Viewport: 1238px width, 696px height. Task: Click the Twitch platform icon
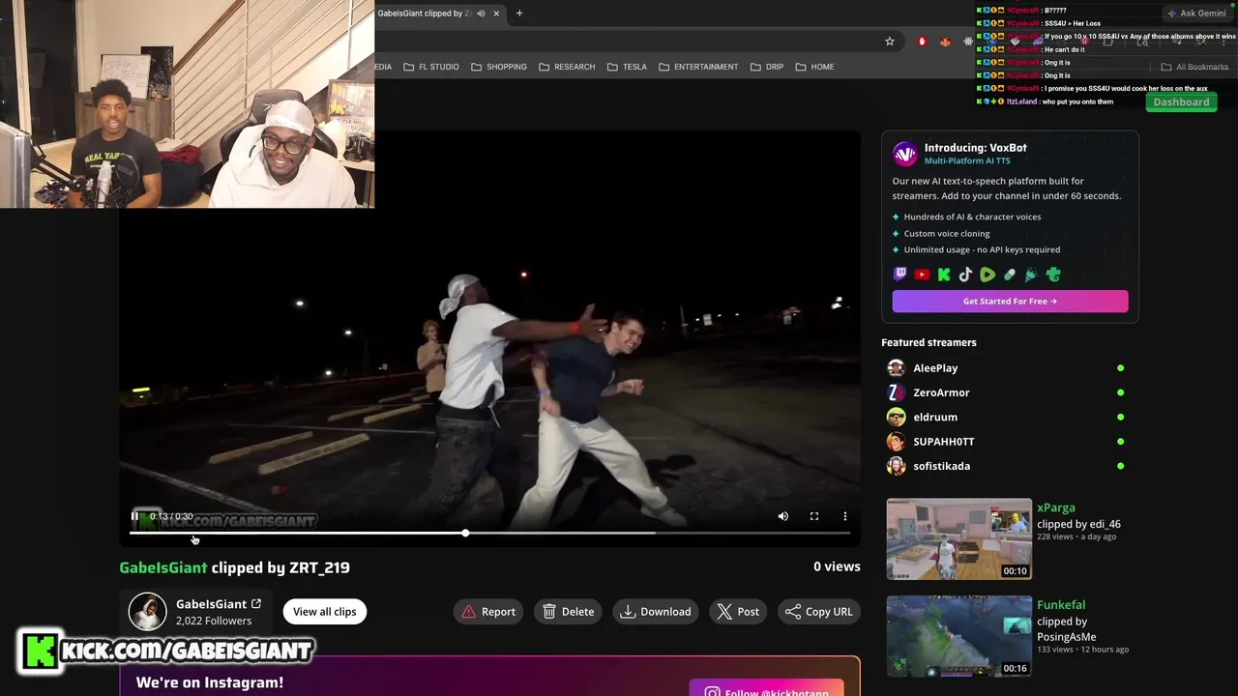[900, 275]
